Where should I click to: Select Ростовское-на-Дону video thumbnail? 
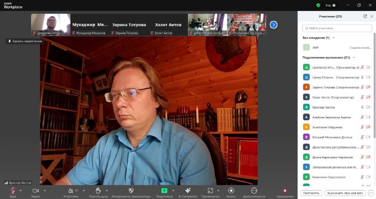(247, 25)
